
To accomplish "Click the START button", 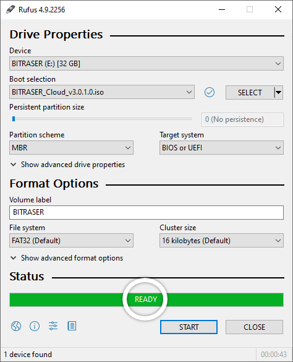I will click(189, 327).
